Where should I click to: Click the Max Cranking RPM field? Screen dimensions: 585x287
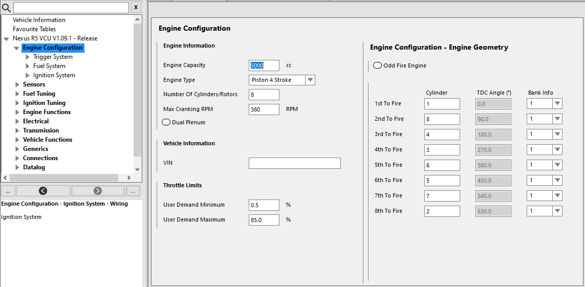coord(264,109)
